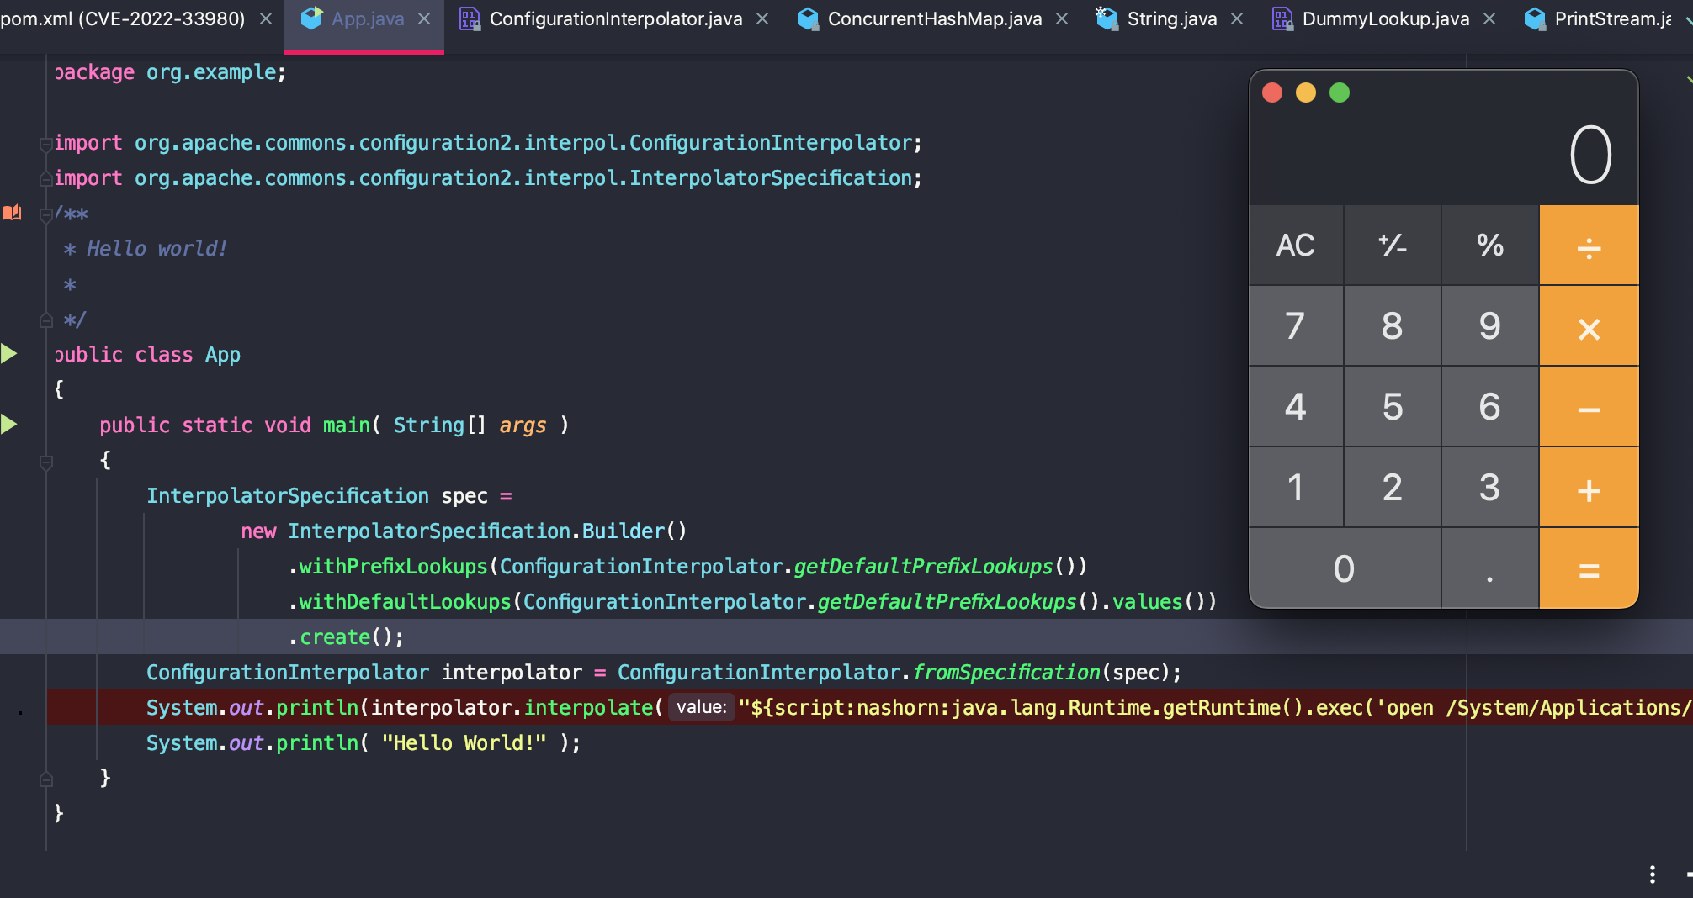Click digit 8 in Calculator
The image size is (1693, 898).
(x=1393, y=326)
